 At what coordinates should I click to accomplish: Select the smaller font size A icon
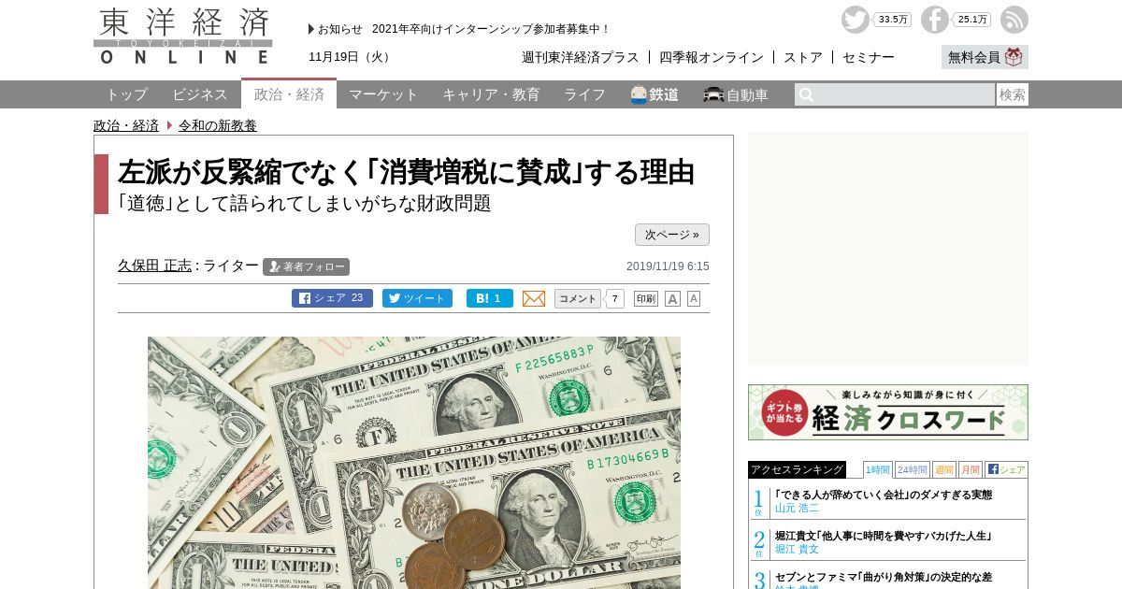pos(694,298)
